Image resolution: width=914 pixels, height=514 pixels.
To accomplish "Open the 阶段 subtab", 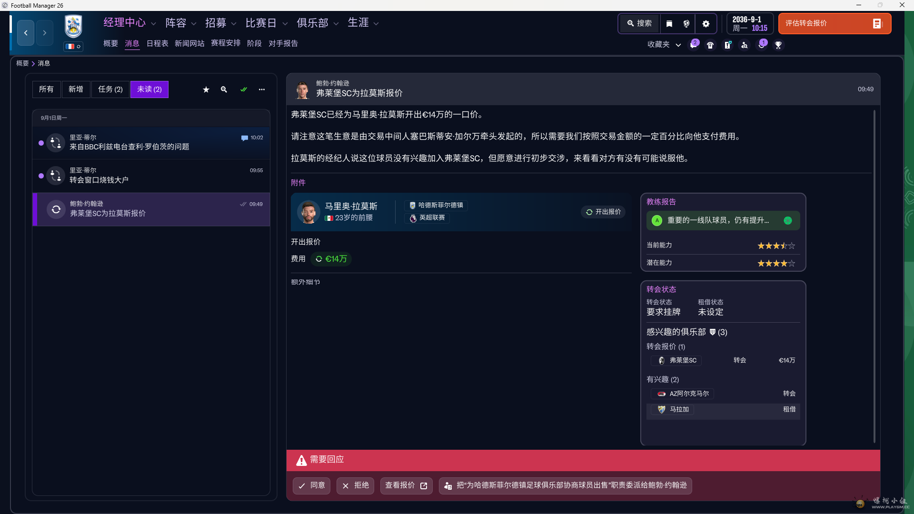I will 254,43.
